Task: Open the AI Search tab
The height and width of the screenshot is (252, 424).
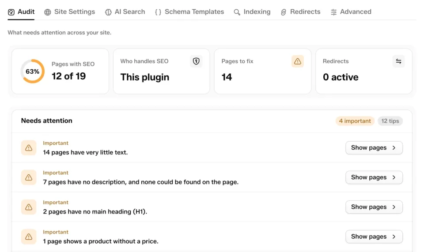Action: tap(125, 12)
